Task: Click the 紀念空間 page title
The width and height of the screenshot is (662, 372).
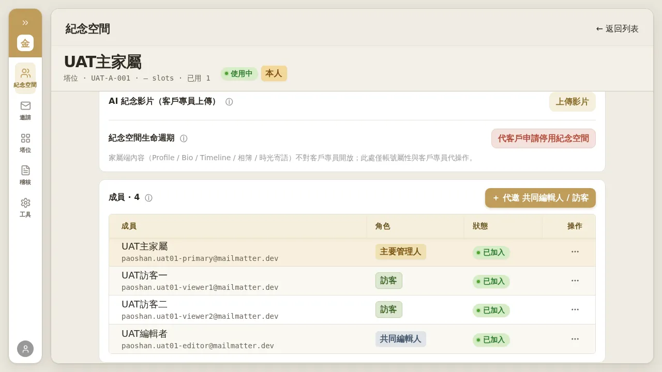Action: coord(88,29)
